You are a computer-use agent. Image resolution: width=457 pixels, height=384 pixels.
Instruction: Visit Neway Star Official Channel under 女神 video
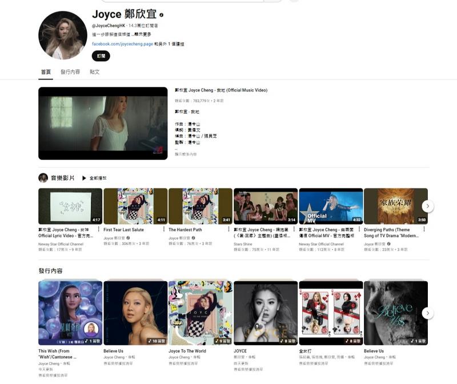pos(61,244)
